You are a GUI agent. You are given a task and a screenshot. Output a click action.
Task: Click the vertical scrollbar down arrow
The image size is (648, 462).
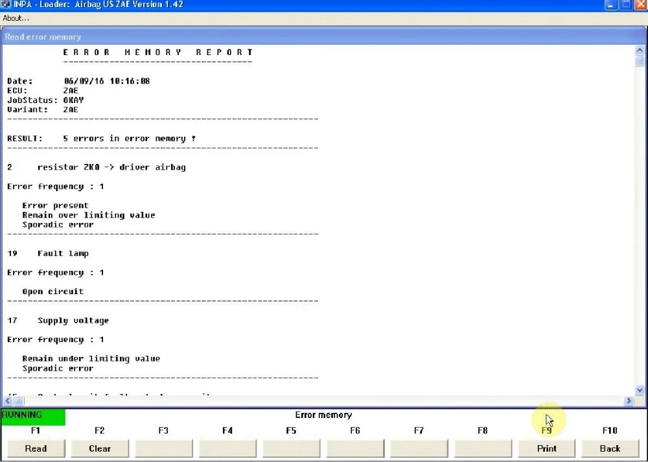pos(640,390)
